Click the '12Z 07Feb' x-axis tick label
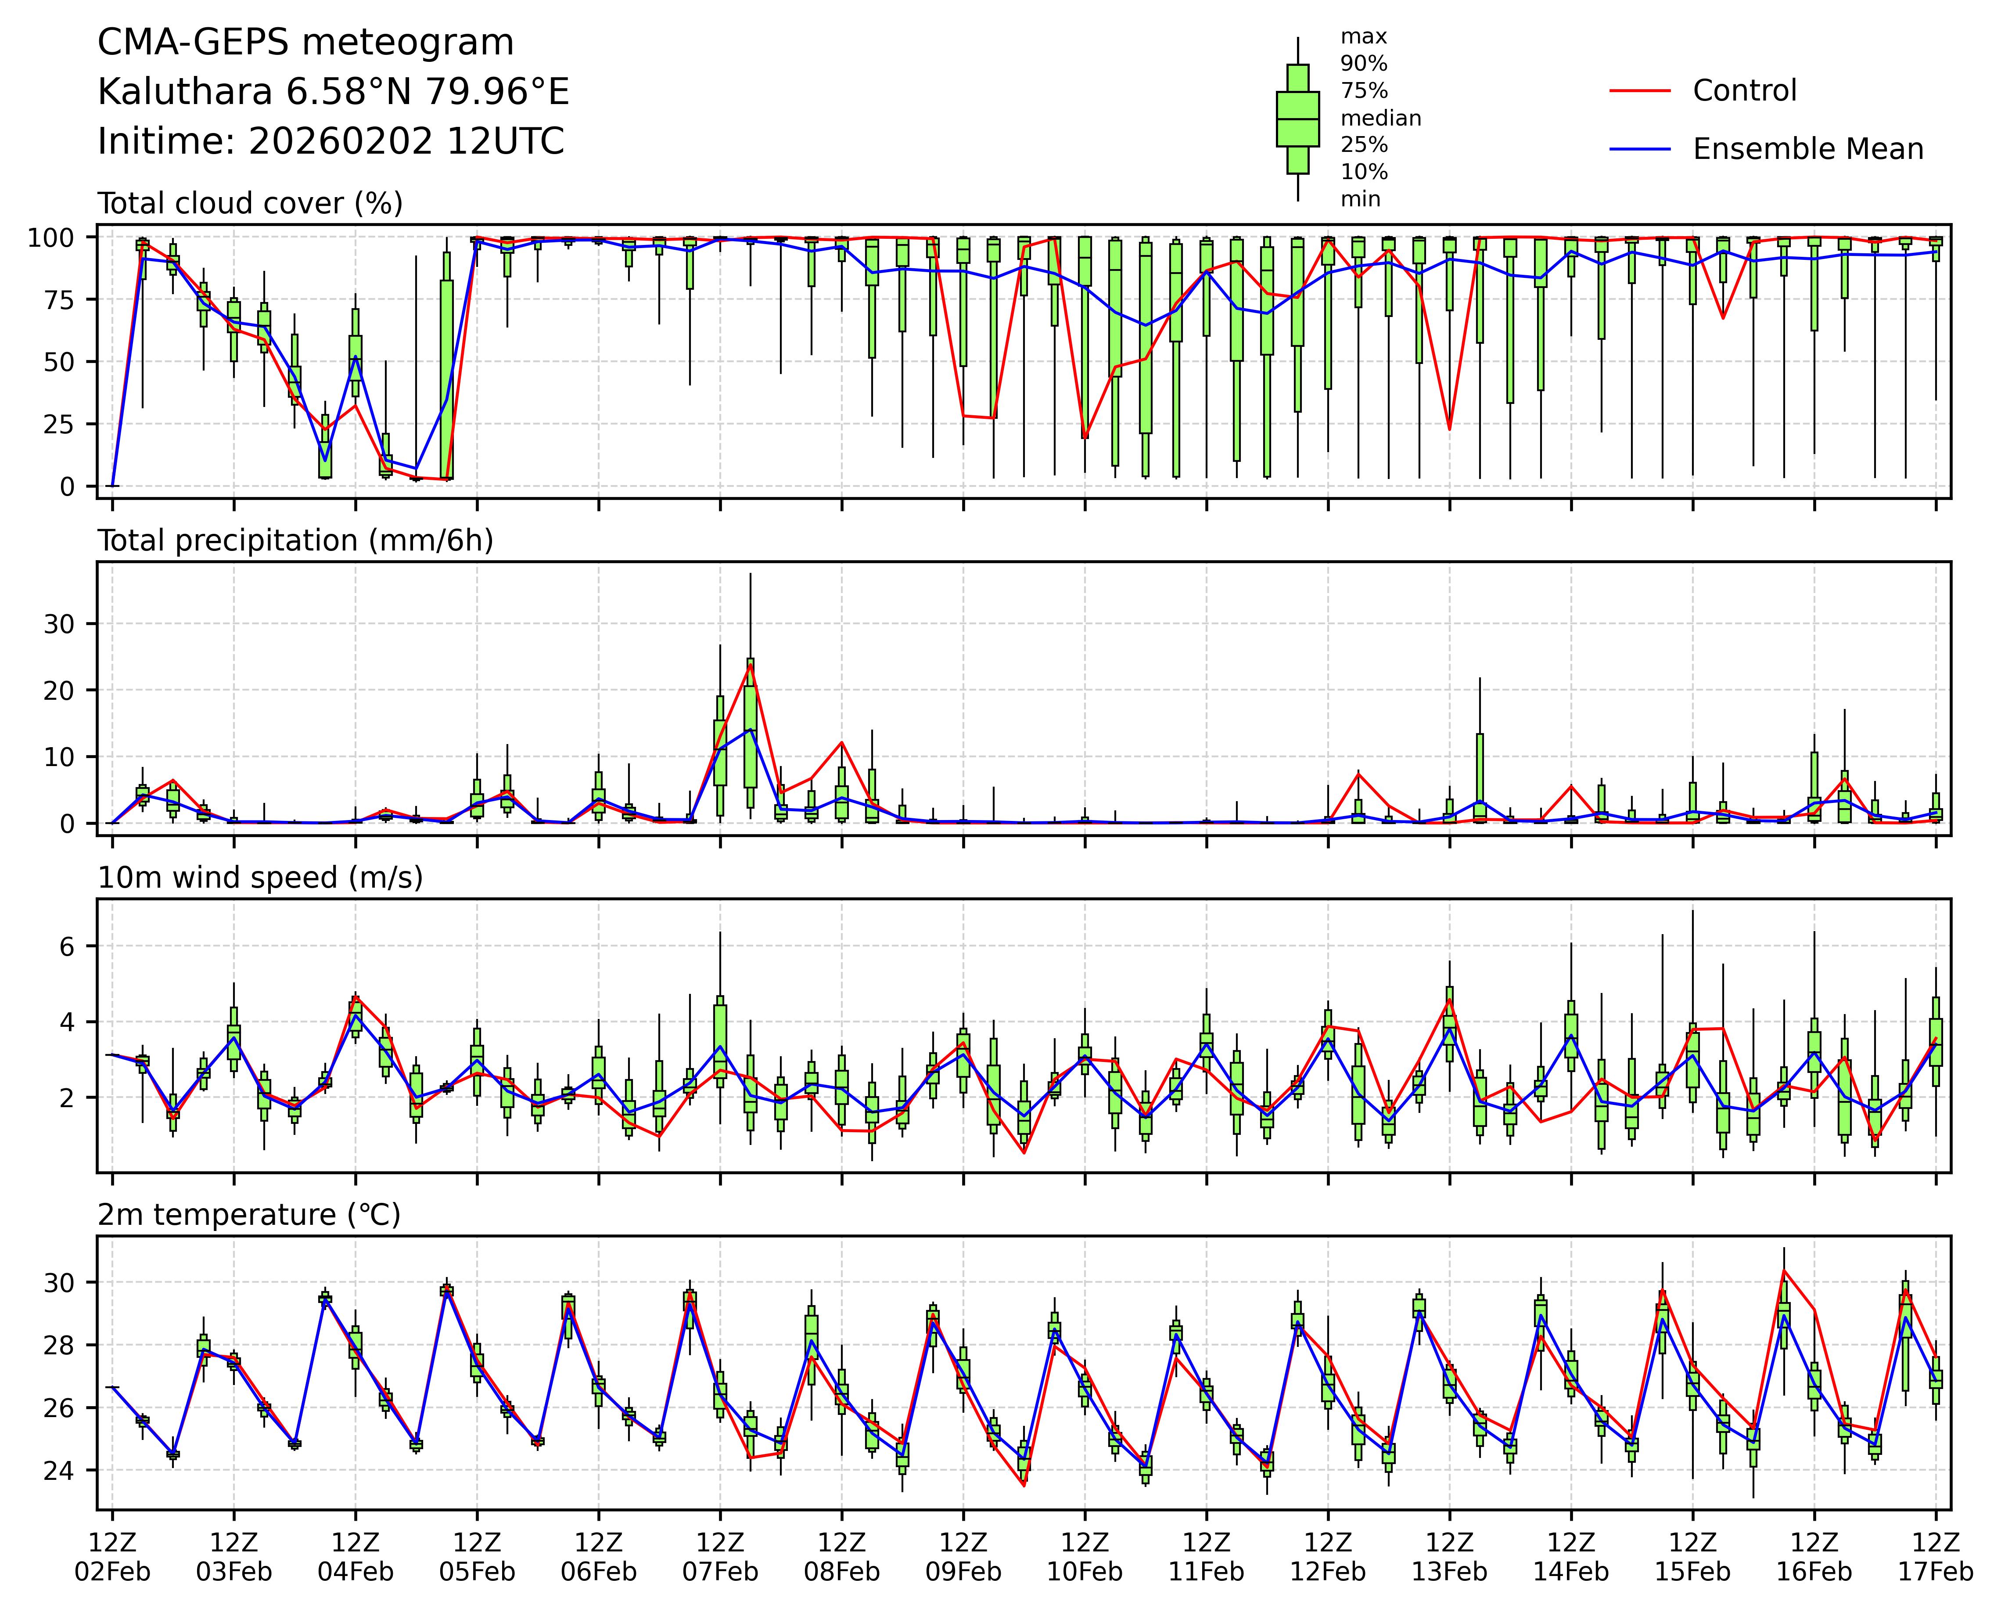The width and height of the screenshot is (2001, 1612). point(720,1557)
